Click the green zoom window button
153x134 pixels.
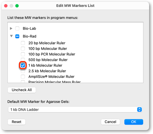[17, 6]
